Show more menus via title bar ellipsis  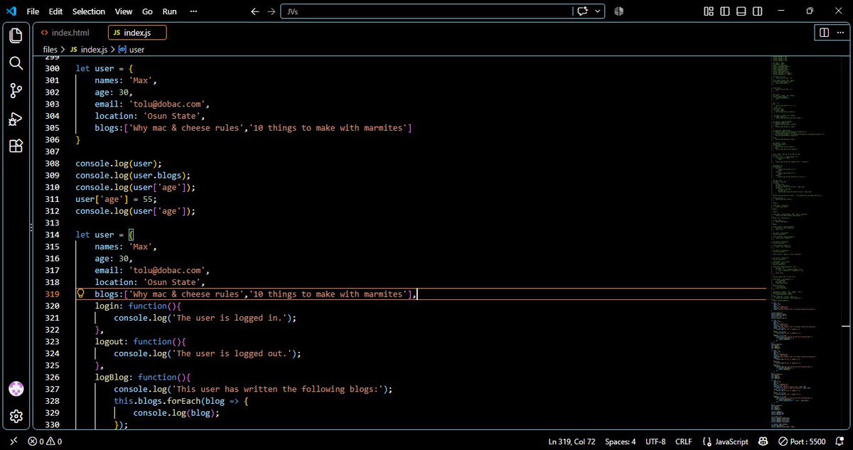tap(193, 11)
